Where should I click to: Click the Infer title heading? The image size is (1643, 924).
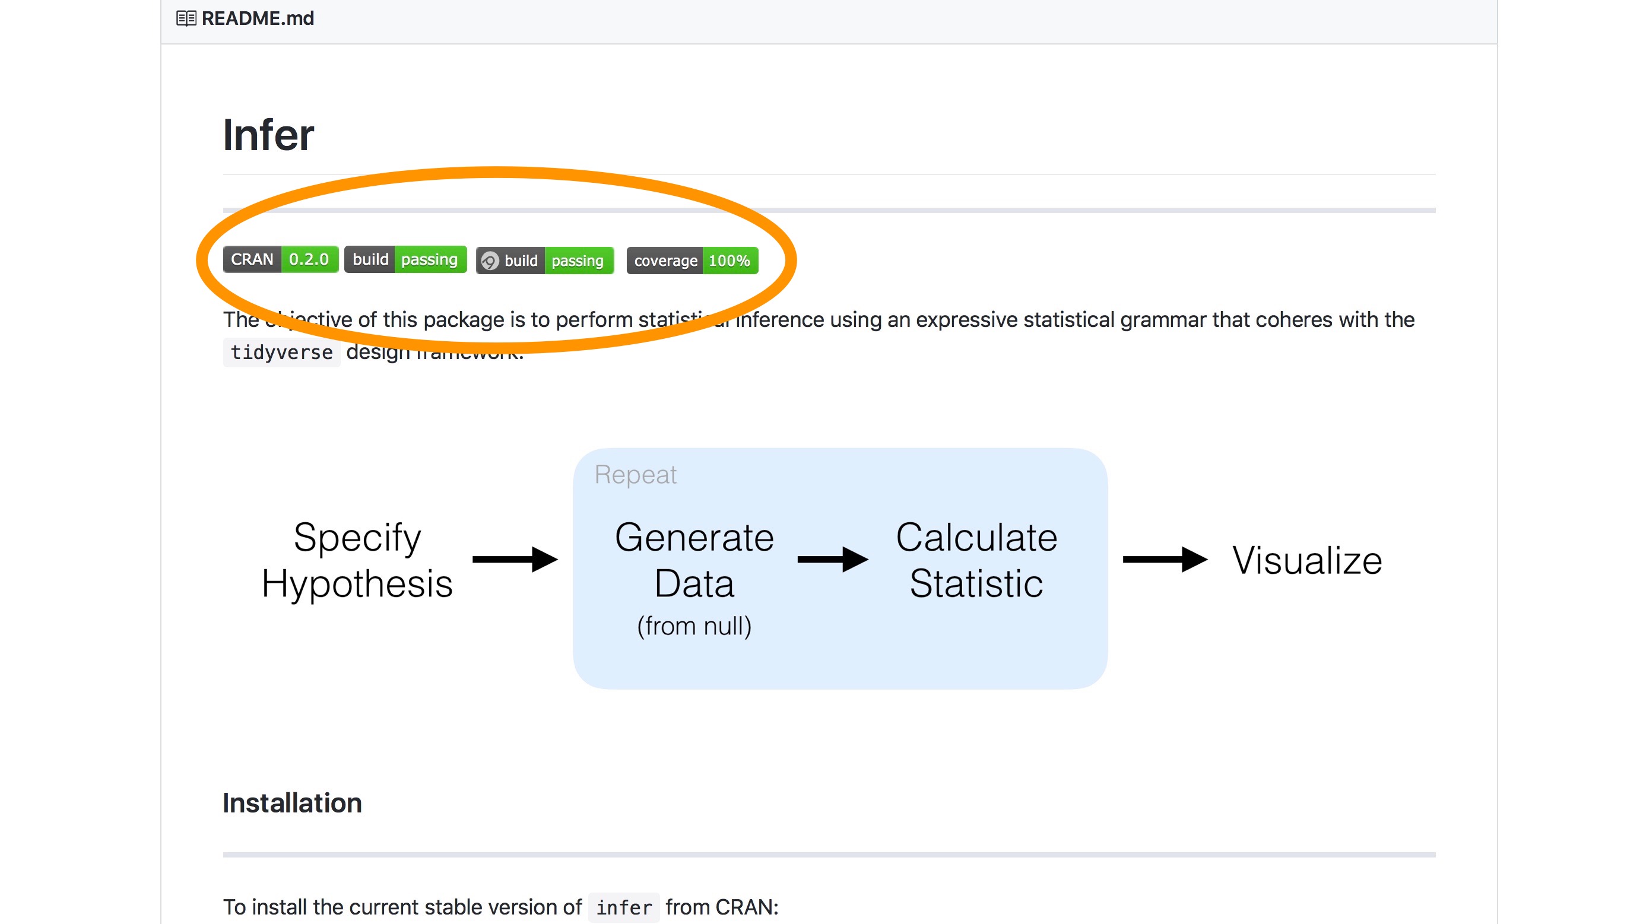point(268,135)
